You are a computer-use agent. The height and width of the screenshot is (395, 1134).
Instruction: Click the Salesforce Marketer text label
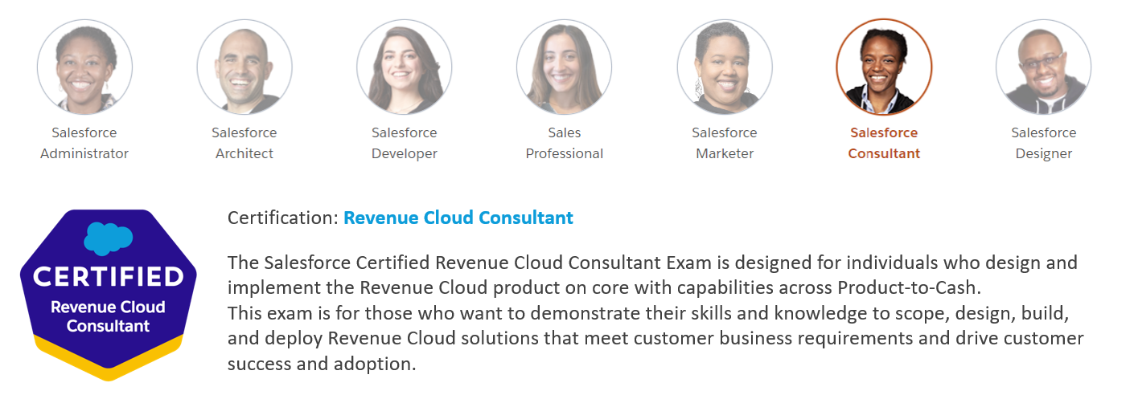[x=725, y=143]
